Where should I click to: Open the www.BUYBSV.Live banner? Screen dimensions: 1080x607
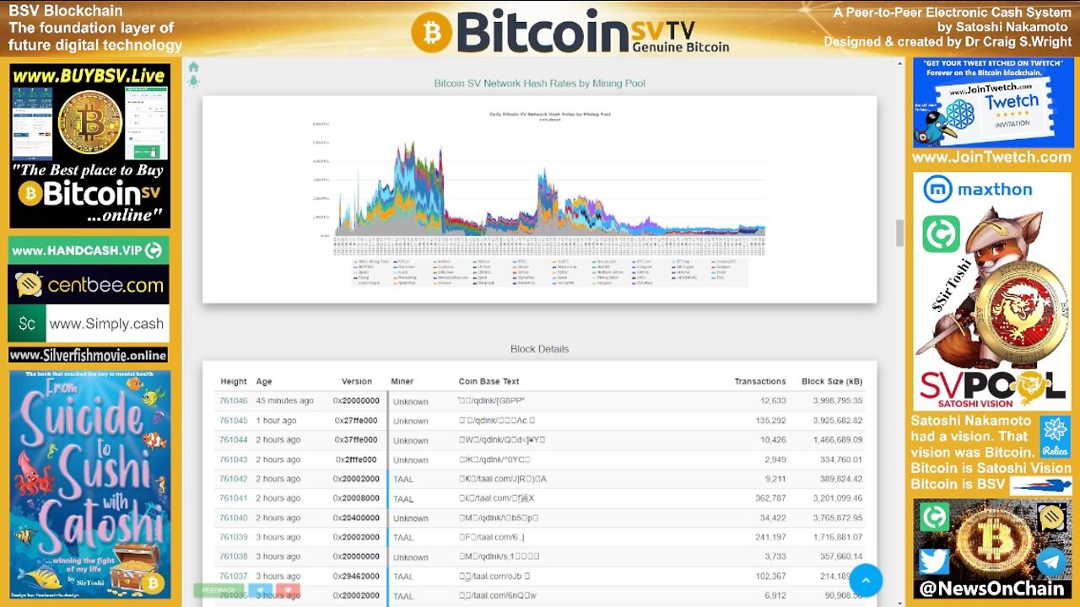[x=89, y=146]
